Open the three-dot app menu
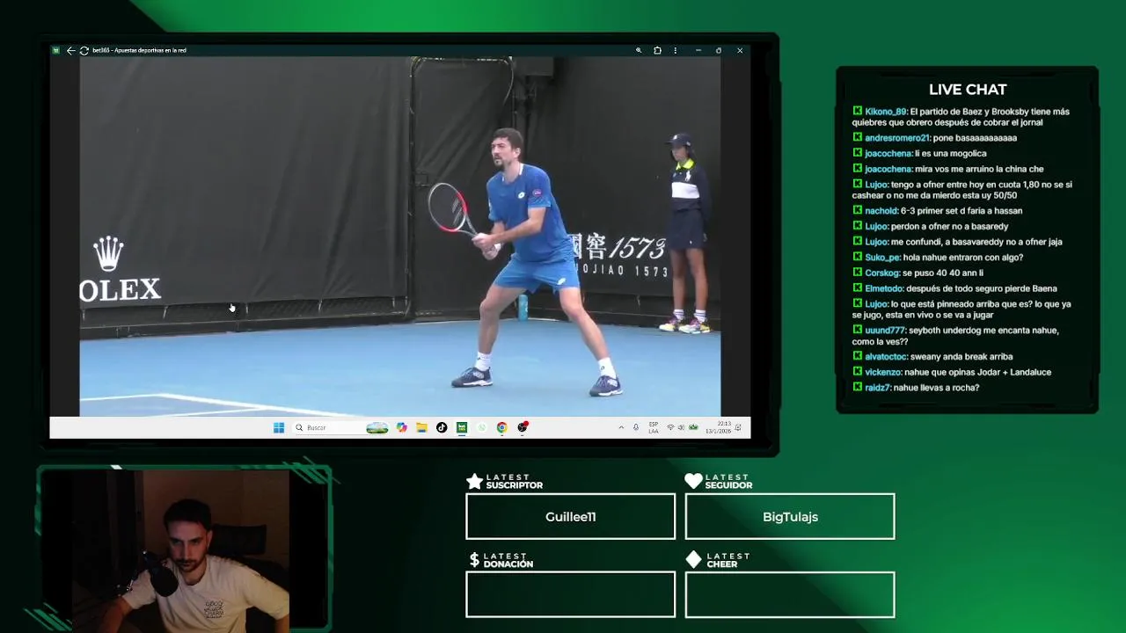The image size is (1126, 633). pyautogui.click(x=676, y=50)
